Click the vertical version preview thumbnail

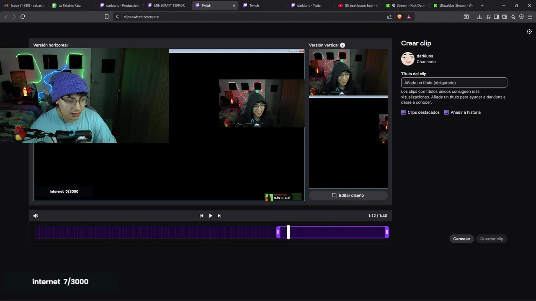pos(348,119)
